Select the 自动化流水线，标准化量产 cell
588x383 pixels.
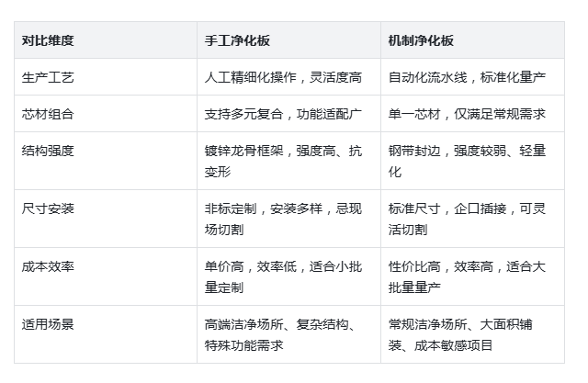(468, 78)
